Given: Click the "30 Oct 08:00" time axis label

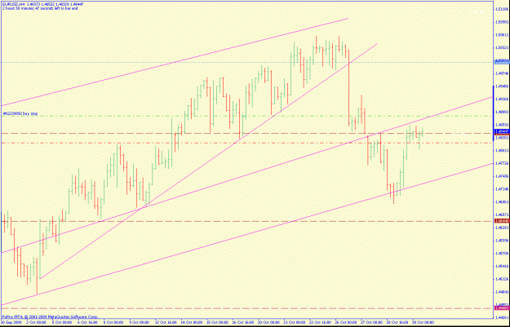Looking at the screenshot, I should click(422, 322).
